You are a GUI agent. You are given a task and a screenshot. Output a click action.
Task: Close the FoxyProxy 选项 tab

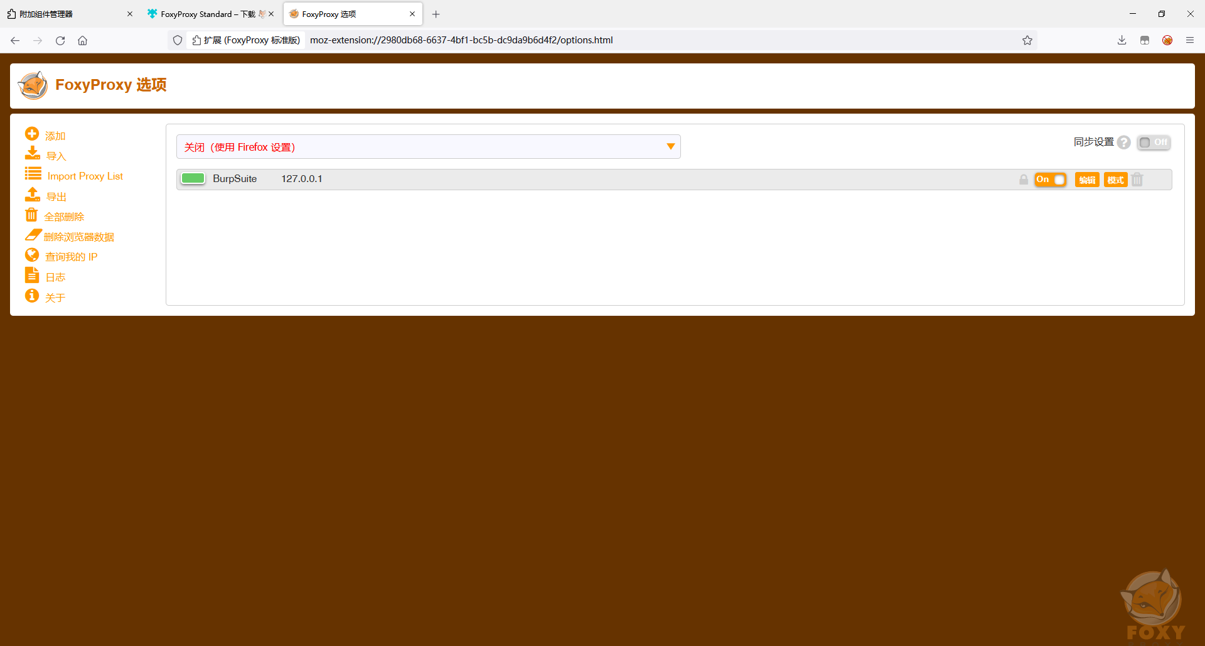412,14
